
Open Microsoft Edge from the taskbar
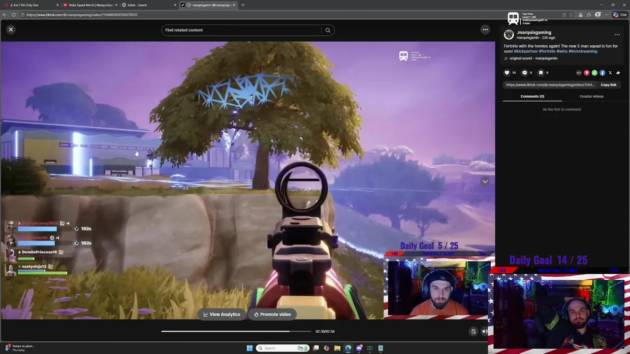[x=348, y=348]
